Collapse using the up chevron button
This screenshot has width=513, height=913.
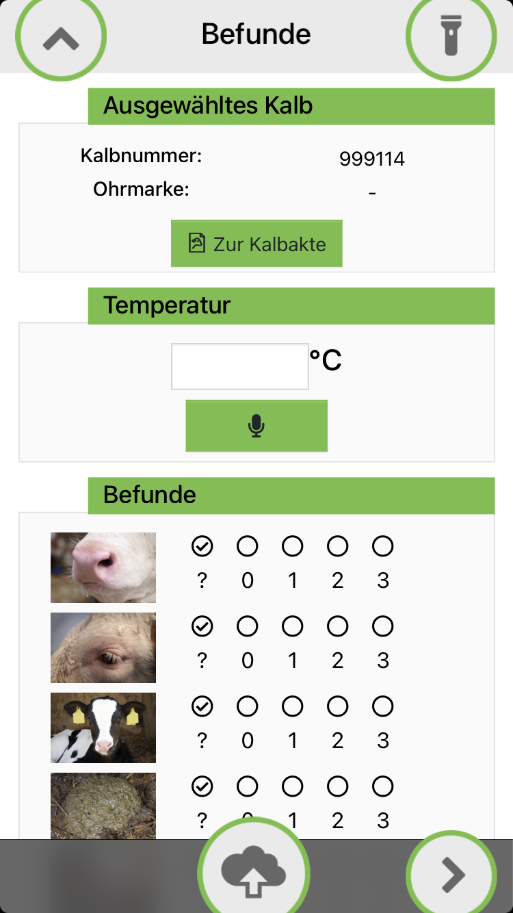tap(61, 38)
